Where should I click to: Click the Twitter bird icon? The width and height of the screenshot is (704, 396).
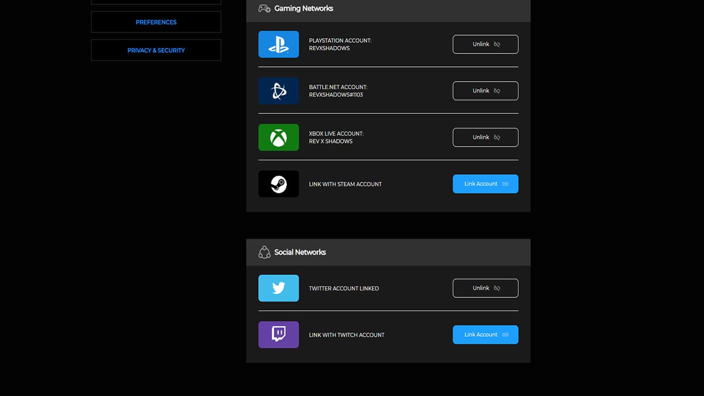click(x=278, y=288)
